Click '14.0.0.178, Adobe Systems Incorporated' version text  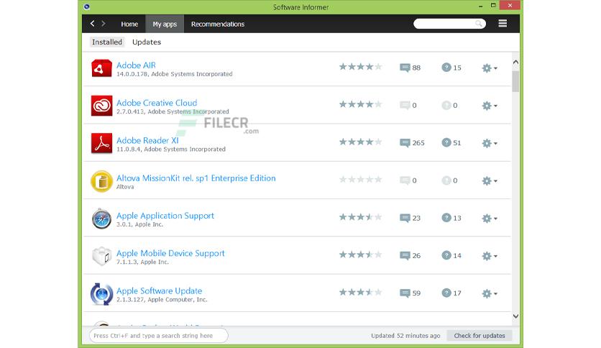tap(175, 74)
